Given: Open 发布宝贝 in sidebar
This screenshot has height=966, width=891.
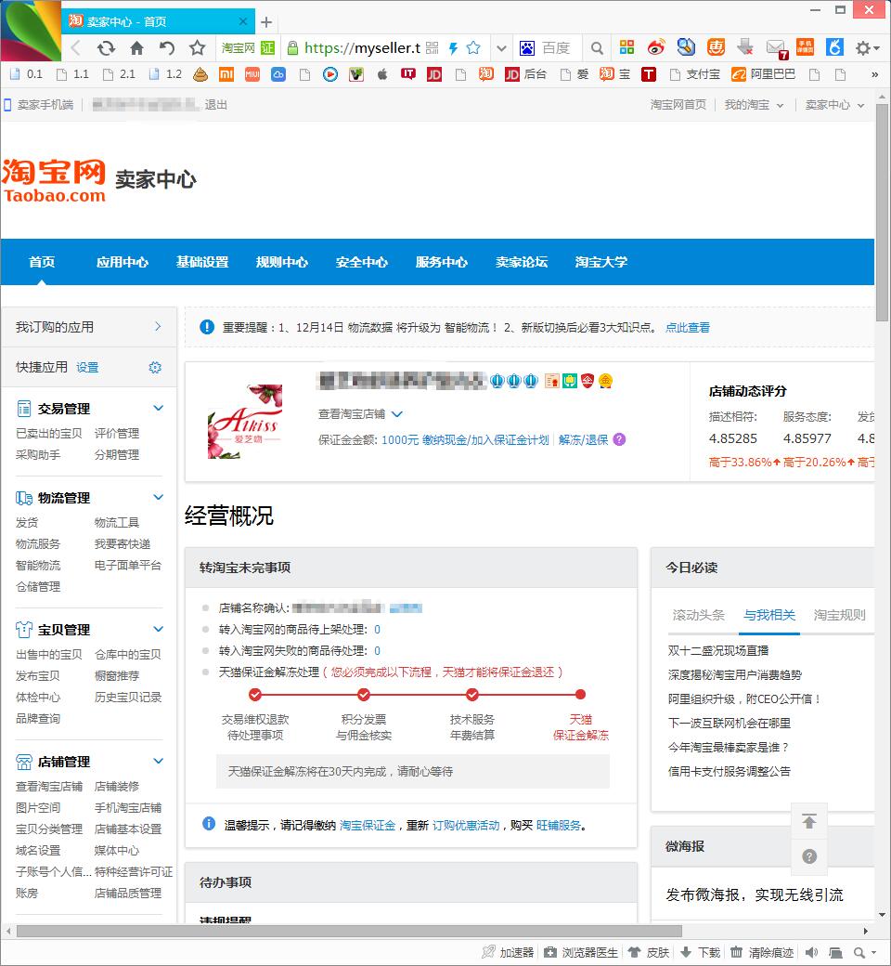Looking at the screenshot, I should [37, 676].
